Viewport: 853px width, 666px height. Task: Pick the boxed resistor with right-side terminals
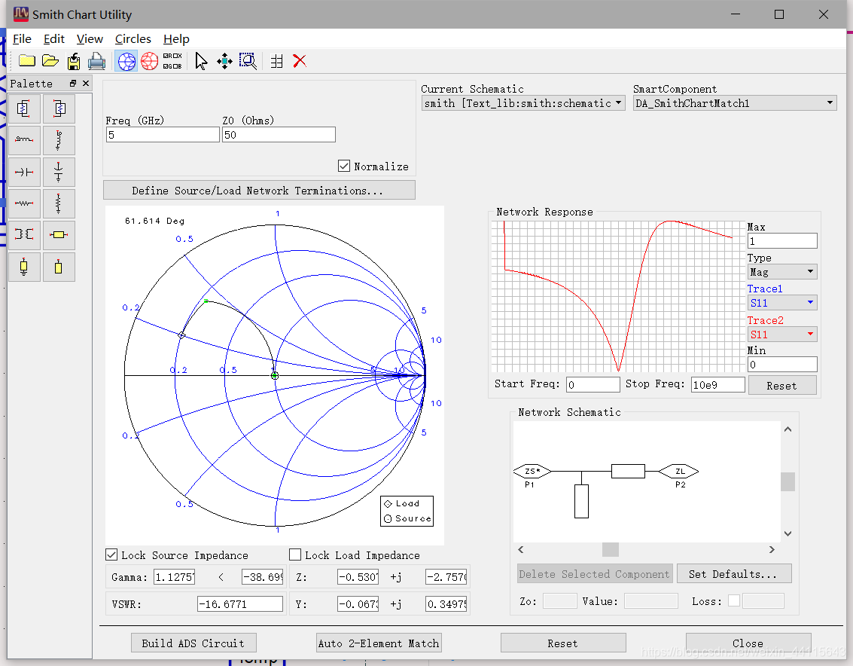tap(25, 109)
